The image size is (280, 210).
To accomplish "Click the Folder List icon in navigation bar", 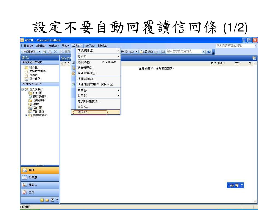I will point(47,200).
